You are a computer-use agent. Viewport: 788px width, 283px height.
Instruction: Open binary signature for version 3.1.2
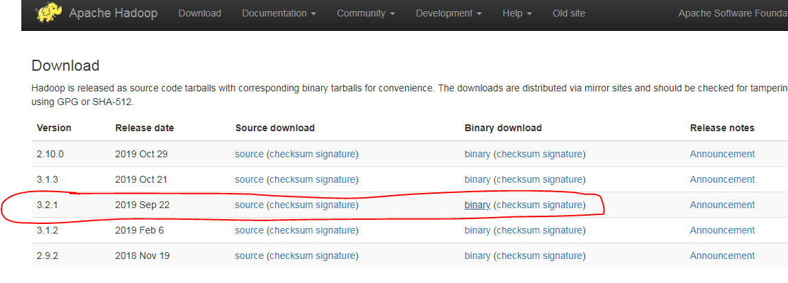[562, 230]
